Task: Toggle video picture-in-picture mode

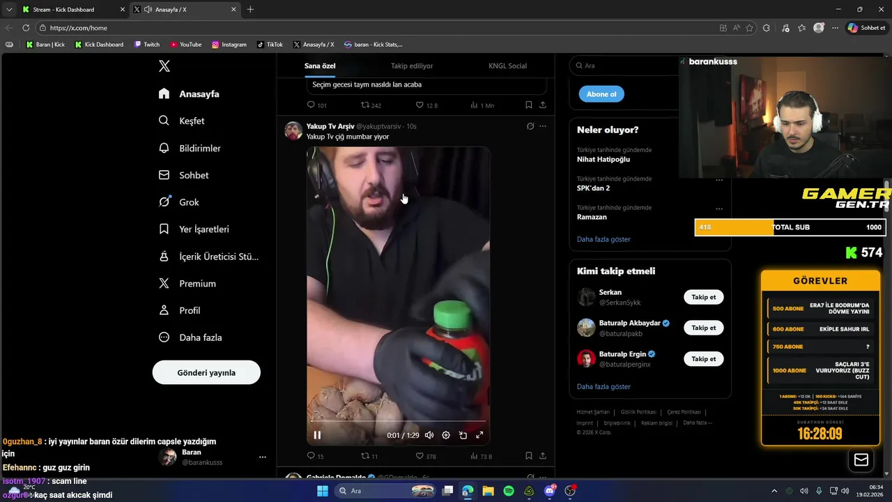Action: pos(463,435)
